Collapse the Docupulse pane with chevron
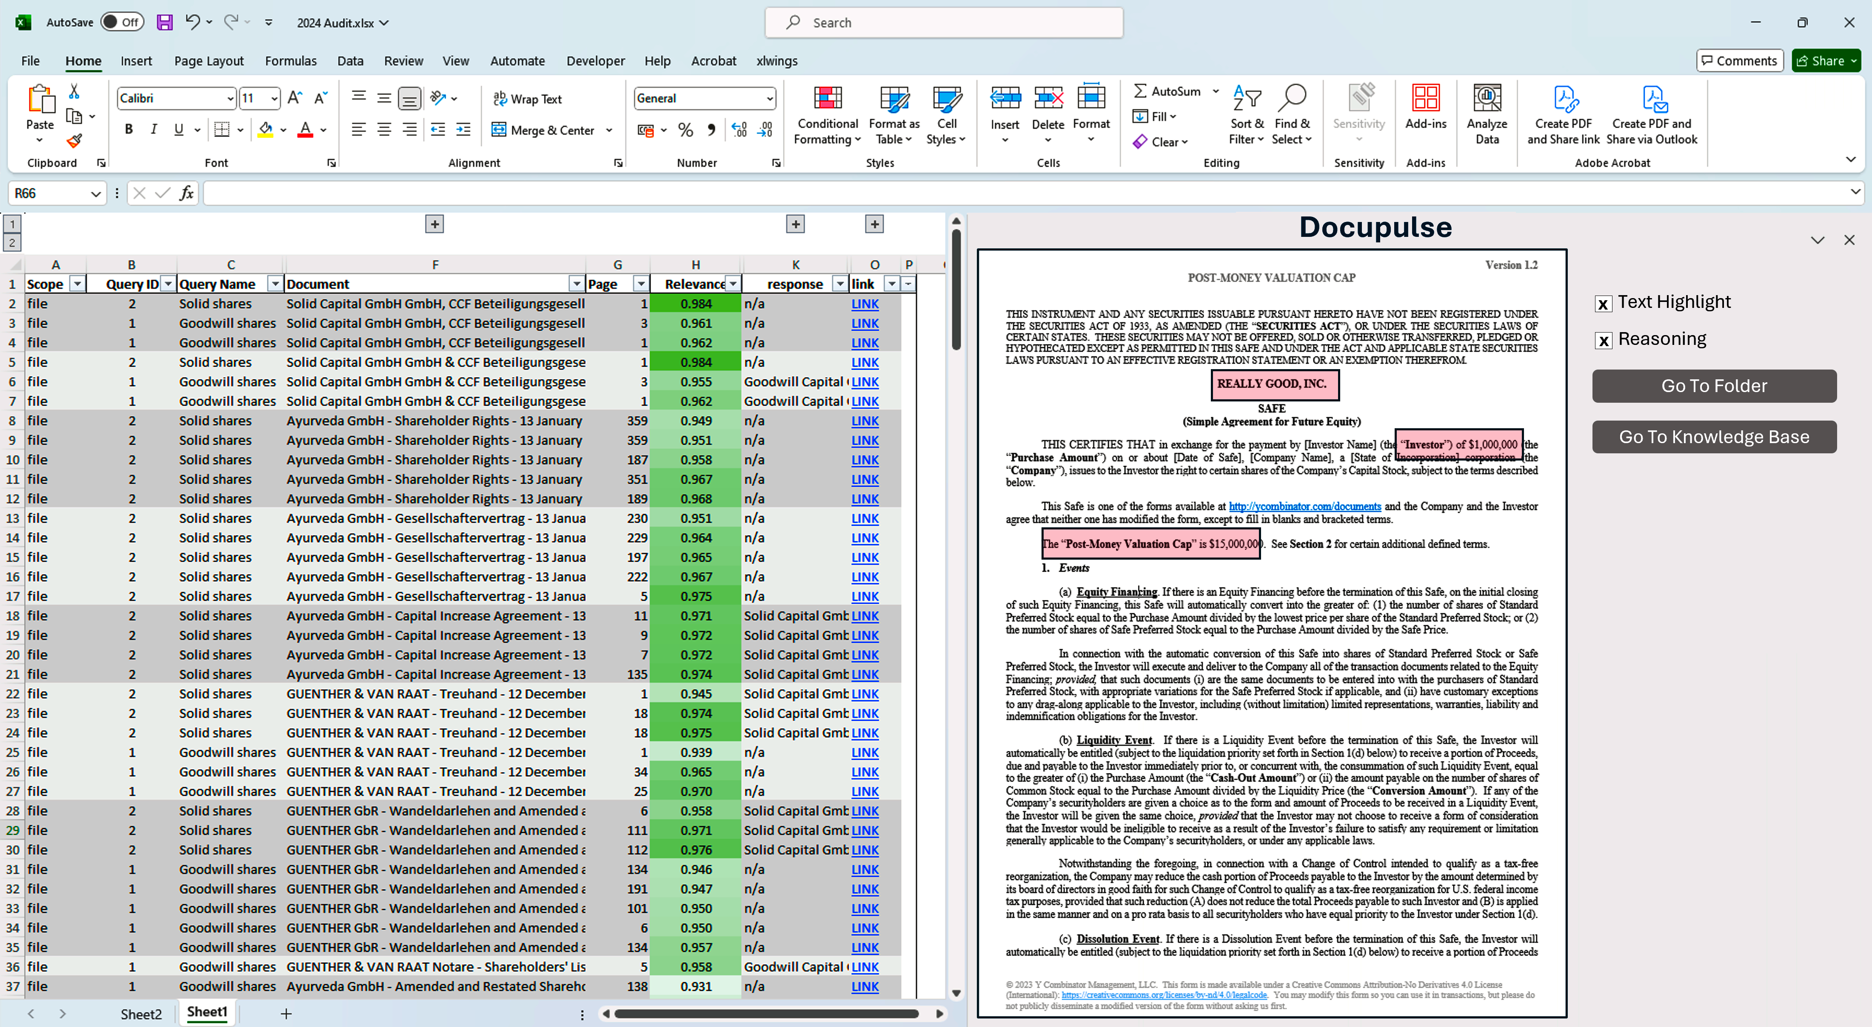The width and height of the screenshot is (1872, 1027). pyautogui.click(x=1818, y=240)
